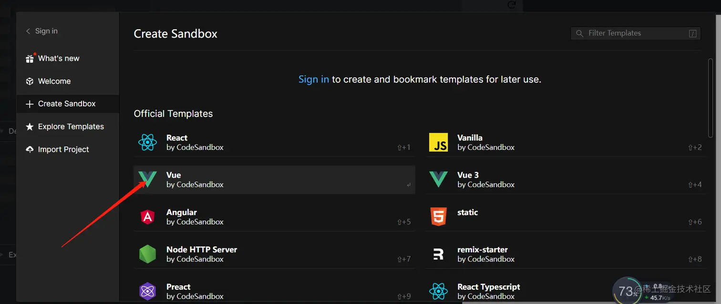The height and width of the screenshot is (304, 721).
Task: Click the ⇧+7 shortcut hint on Node
Action: click(x=403, y=259)
